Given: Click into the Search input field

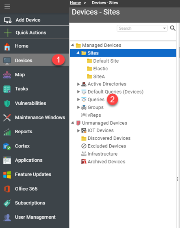Looking at the screenshot, I should coord(140,28).
